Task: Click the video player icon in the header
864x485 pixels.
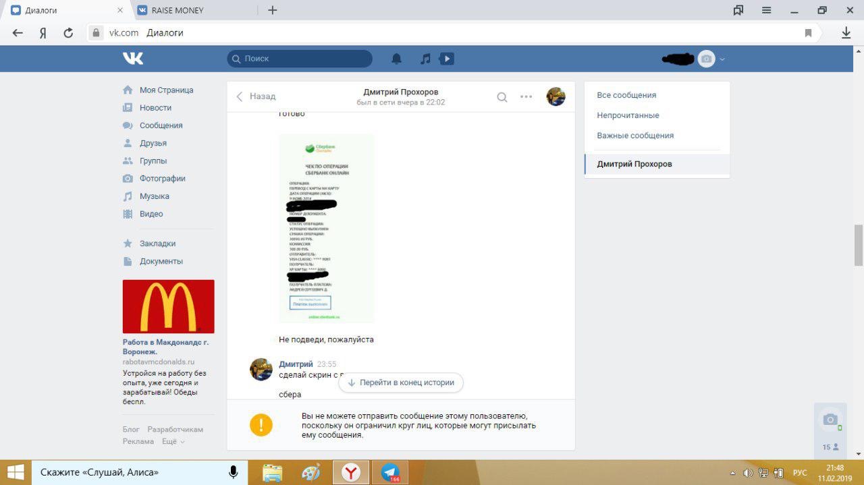Action: (x=446, y=59)
